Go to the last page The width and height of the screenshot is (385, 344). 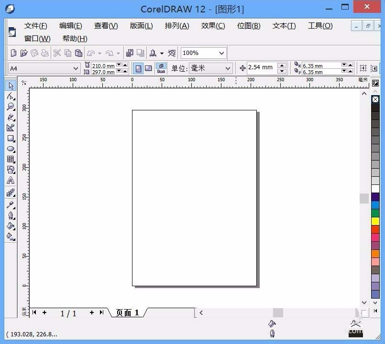tap(102, 312)
